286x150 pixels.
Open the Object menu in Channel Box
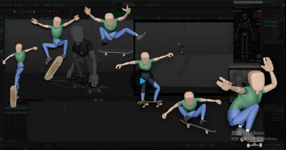[x=277, y=18]
